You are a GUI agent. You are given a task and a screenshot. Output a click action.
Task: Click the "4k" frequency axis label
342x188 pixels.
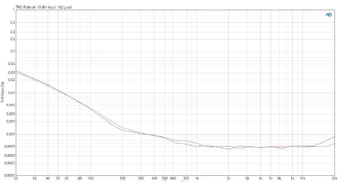pyautogui.click(x=260, y=179)
